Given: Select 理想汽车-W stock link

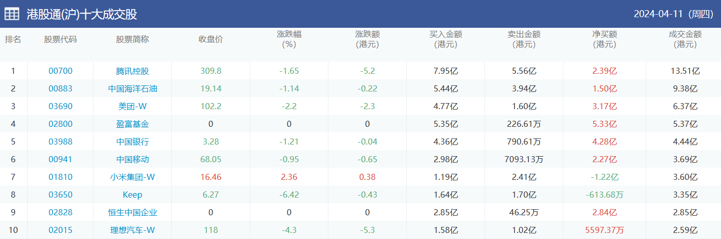Looking at the screenshot, I should [x=132, y=230].
